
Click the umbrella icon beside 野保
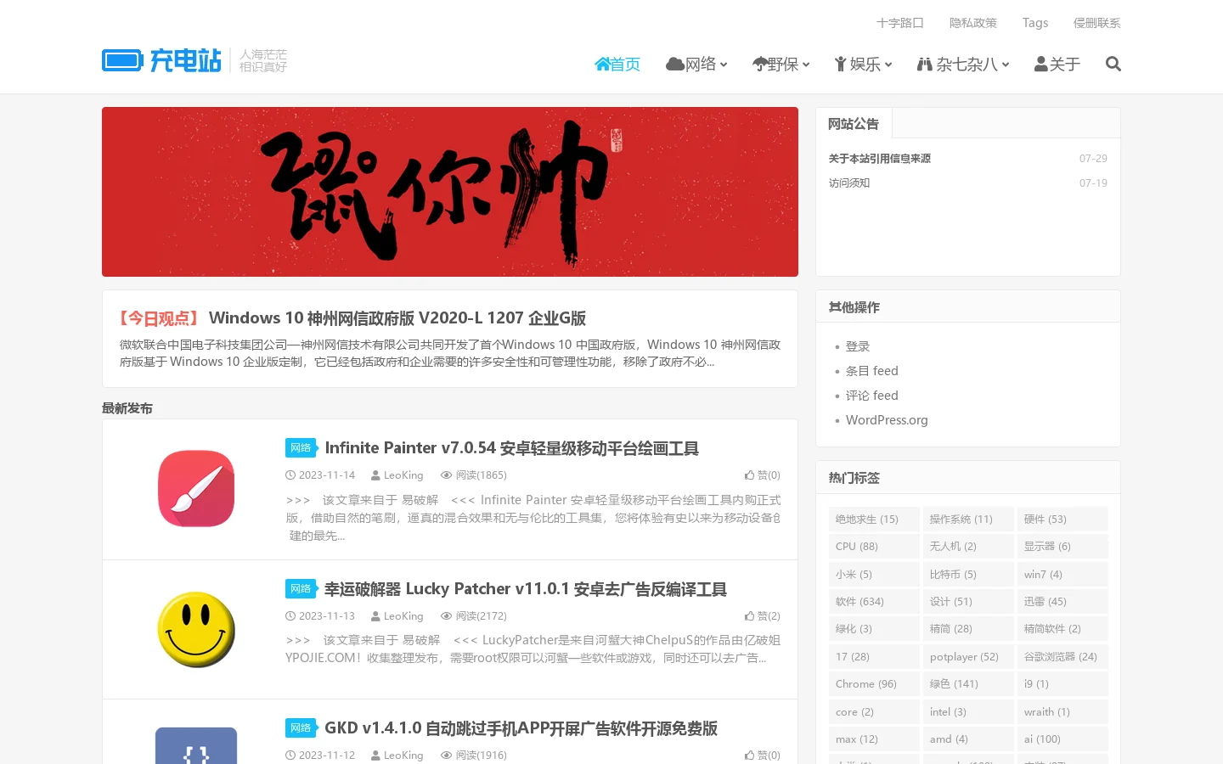pyautogui.click(x=760, y=64)
